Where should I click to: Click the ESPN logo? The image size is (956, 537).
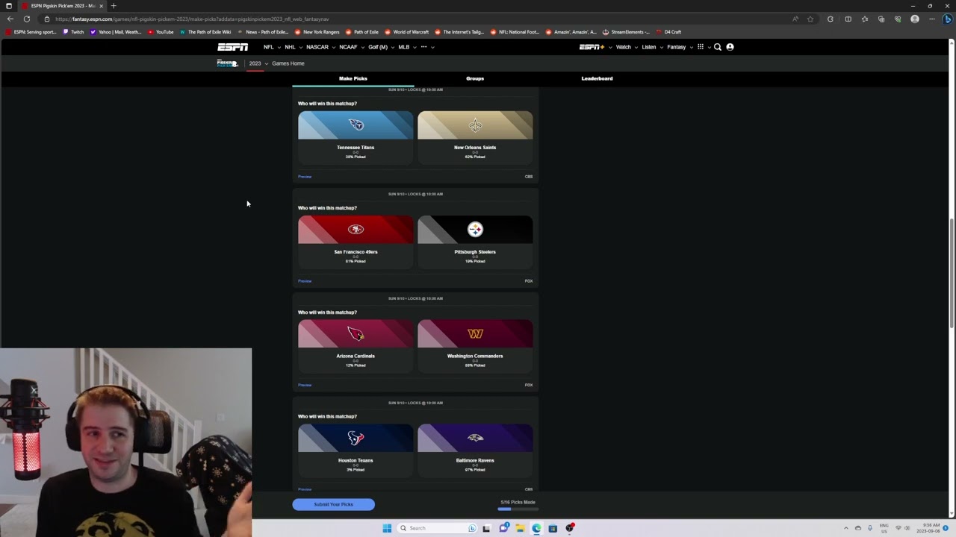232,47
